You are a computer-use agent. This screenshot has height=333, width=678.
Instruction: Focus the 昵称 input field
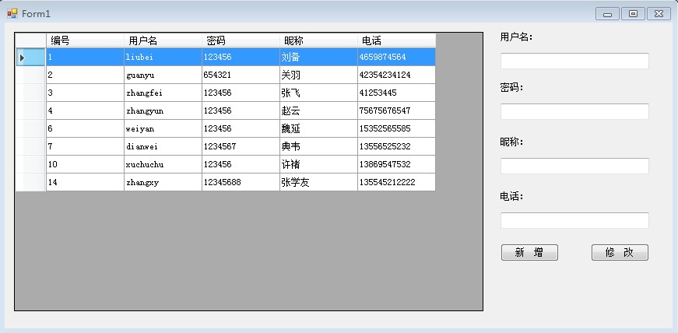tap(574, 166)
